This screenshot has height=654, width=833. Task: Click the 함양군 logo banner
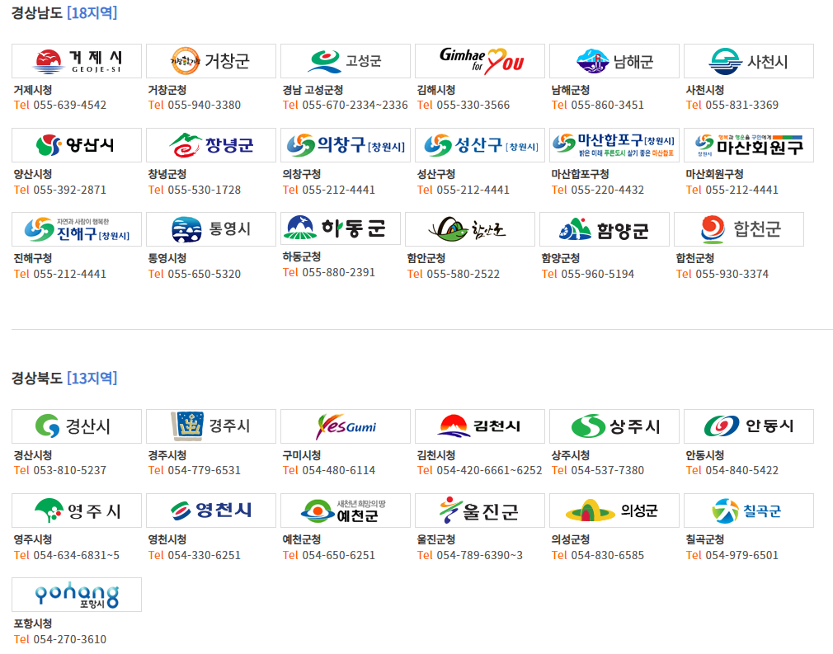coord(604,229)
